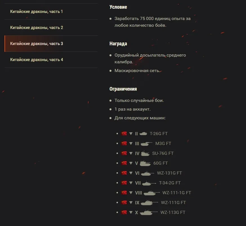Click tank icon beside T-34-2G FT
This screenshot has height=226, width=246.
[149, 183]
